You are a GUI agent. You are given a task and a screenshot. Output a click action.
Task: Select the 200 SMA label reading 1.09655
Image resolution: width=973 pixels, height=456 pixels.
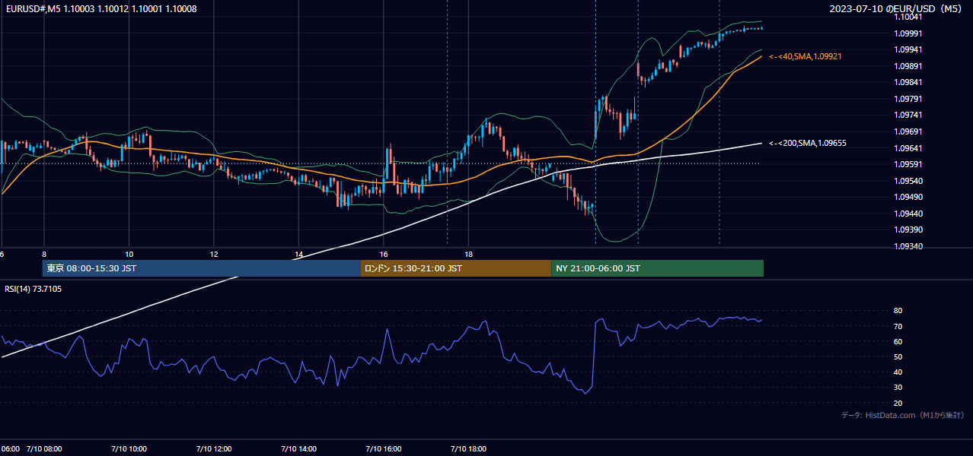click(x=807, y=143)
